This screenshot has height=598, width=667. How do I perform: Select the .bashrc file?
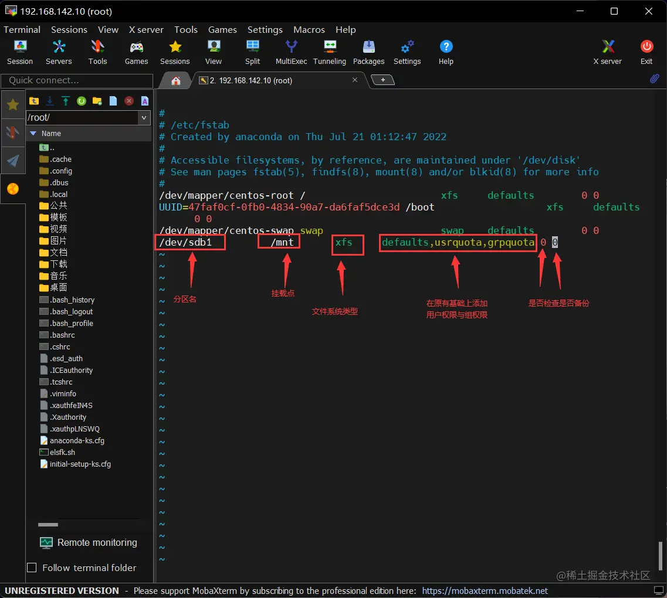tap(57, 335)
